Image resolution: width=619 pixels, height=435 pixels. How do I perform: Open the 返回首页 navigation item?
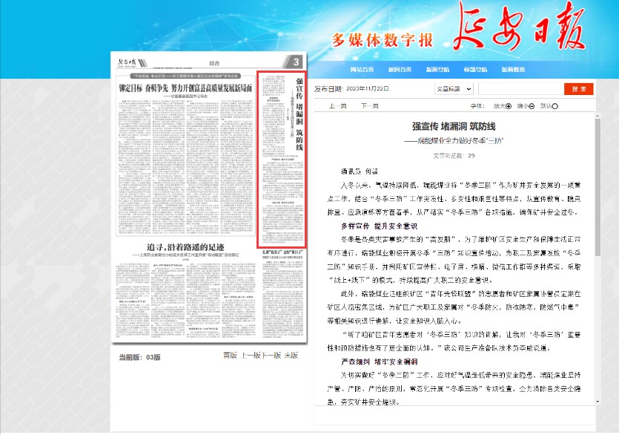(400, 70)
